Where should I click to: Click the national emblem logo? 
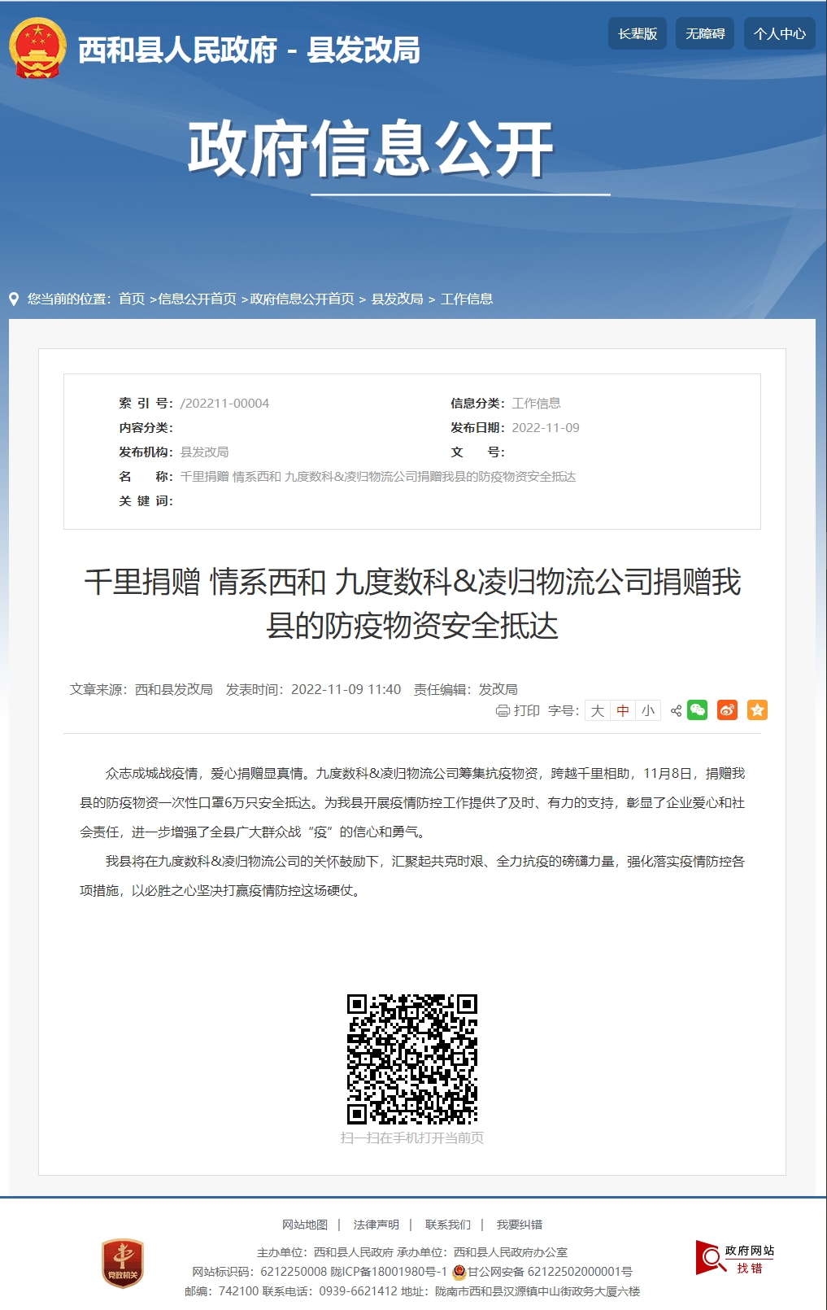coord(37,49)
